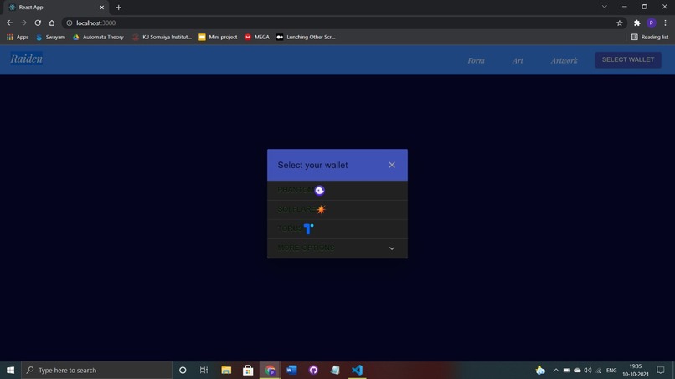675x379 pixels.
Task: Open the Swayam bookmark
Action: tap(51, 38)
